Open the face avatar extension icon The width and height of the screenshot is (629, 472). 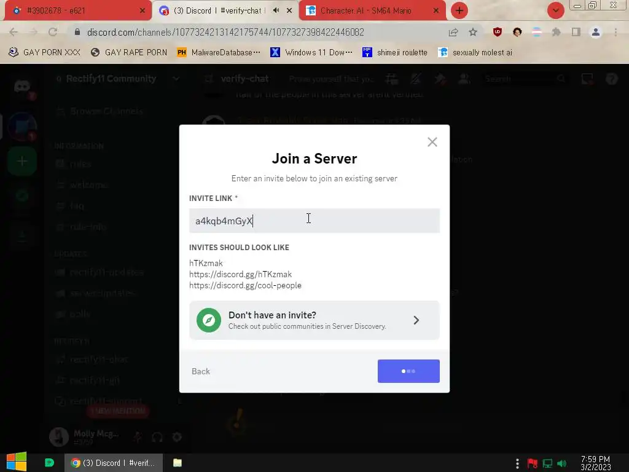coord(517,32)
